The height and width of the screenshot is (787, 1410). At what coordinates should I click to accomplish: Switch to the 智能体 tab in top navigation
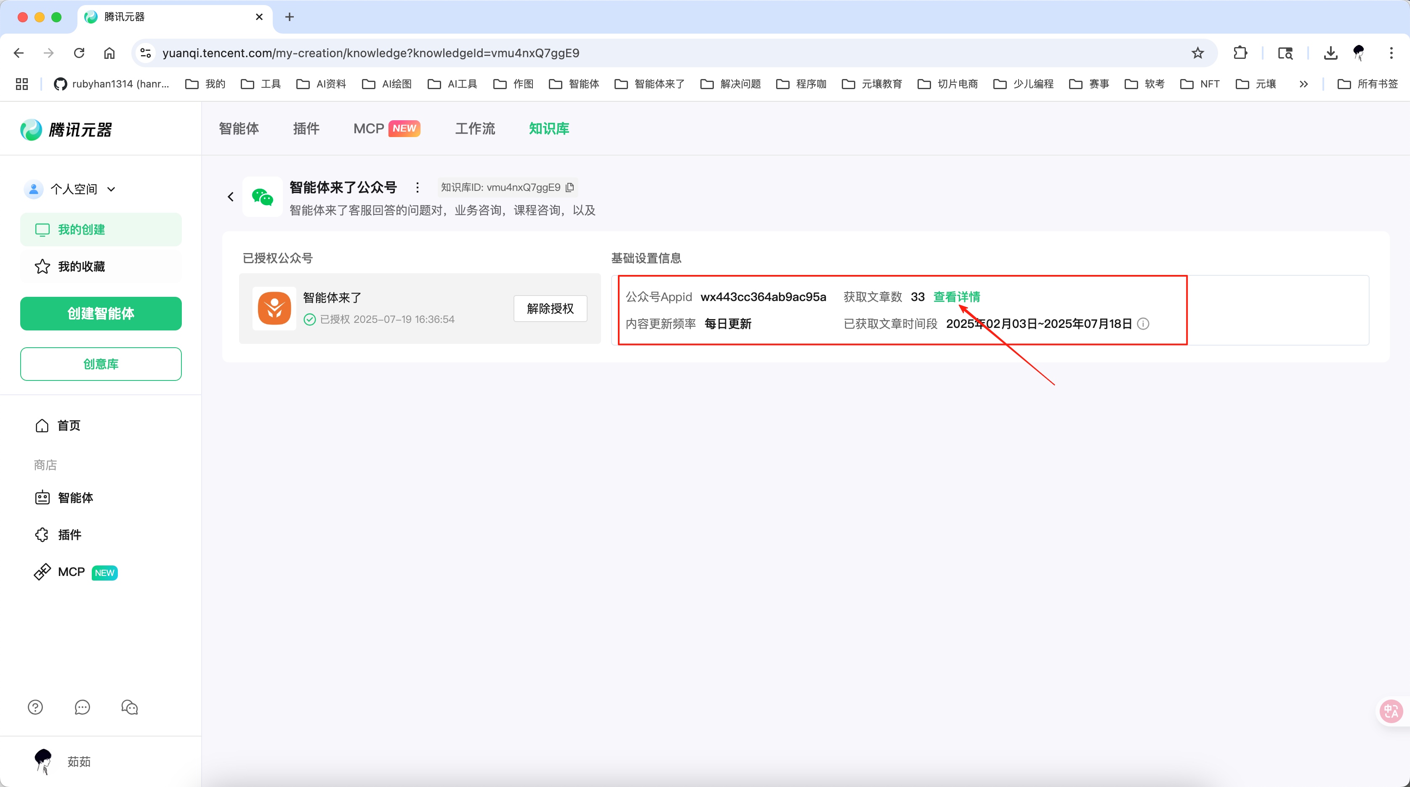tap(239, 129)
